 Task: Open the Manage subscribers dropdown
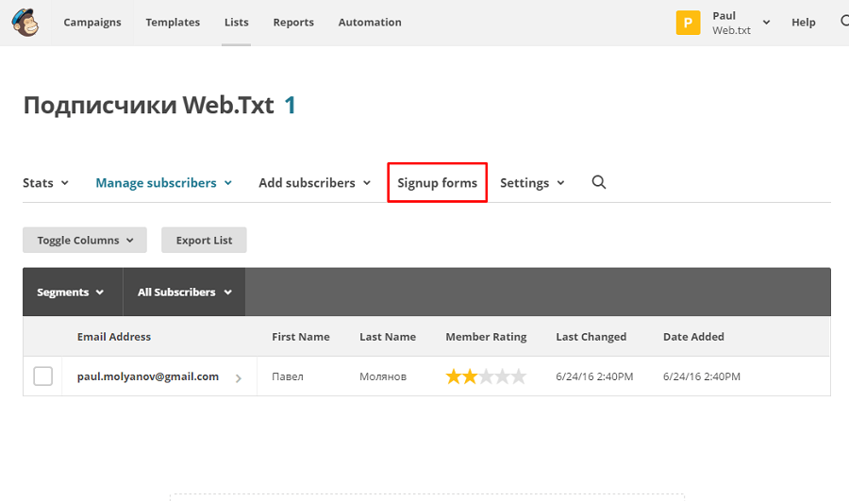point(163,183)
